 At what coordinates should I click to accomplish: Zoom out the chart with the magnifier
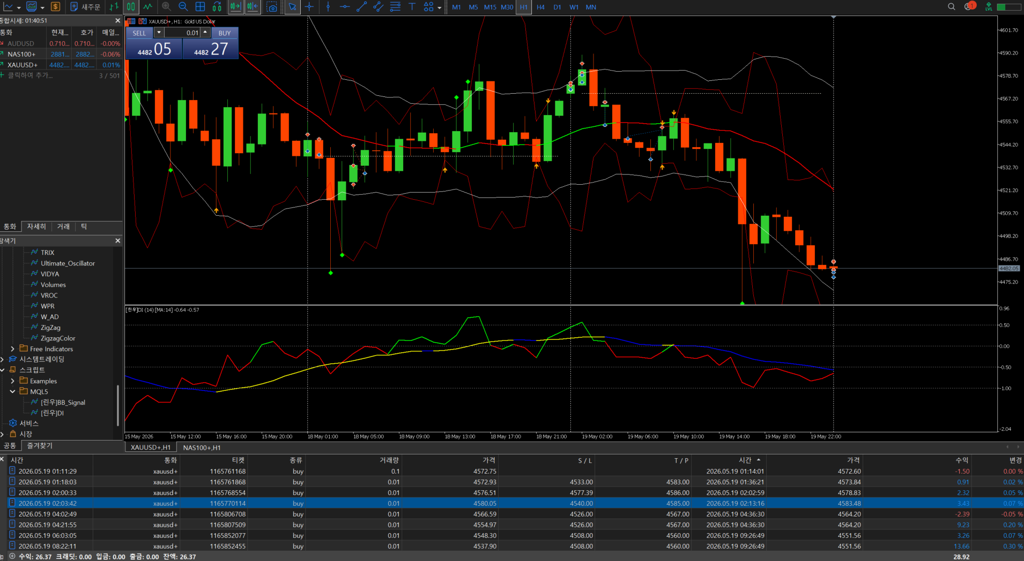pos(183,7)
